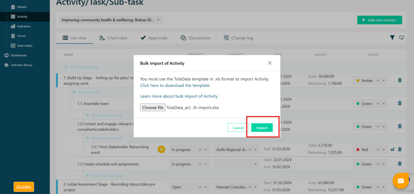Click the green Import button
Viewport: 414px width, 194px height.
coord(262,128)
